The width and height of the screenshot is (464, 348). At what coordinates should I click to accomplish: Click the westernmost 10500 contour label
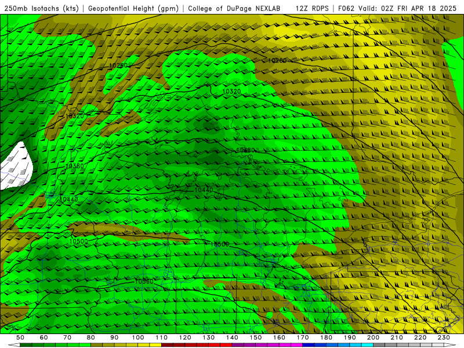[x=78, y=241]
